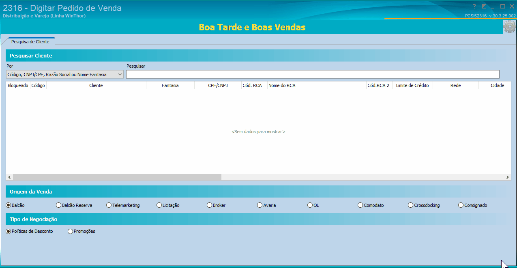Click the Nome do RCA column header
The width and height of the screenshot is (517, 268).
point(317,85)
